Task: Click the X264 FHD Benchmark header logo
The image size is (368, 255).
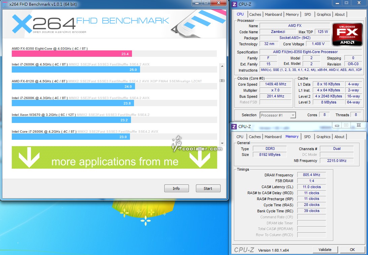Action: (90, 24)
